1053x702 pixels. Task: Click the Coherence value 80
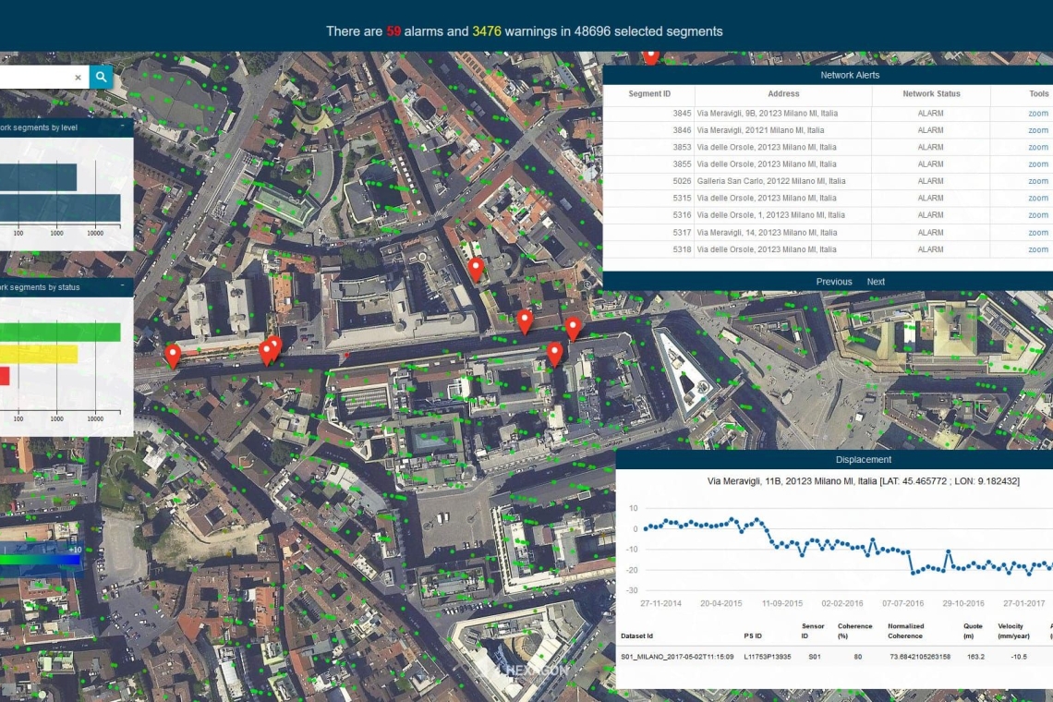coord(857,657)
